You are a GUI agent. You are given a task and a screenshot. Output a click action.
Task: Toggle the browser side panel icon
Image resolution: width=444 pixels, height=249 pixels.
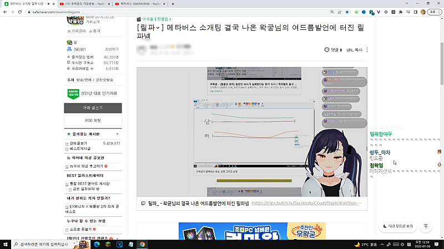click(x=415, y=12)
